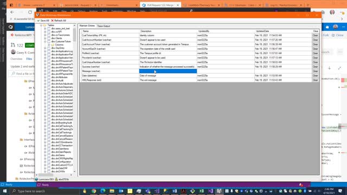Expand the dbo.ccNPI table node
Viewport: 347px width, 195px height.
[x=45, y=32]
